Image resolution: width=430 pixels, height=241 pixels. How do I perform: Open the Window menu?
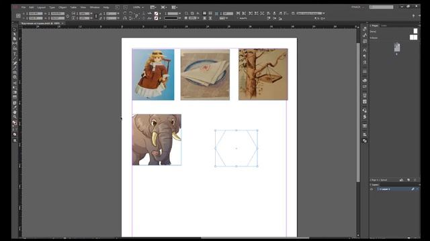coord(95,7)
